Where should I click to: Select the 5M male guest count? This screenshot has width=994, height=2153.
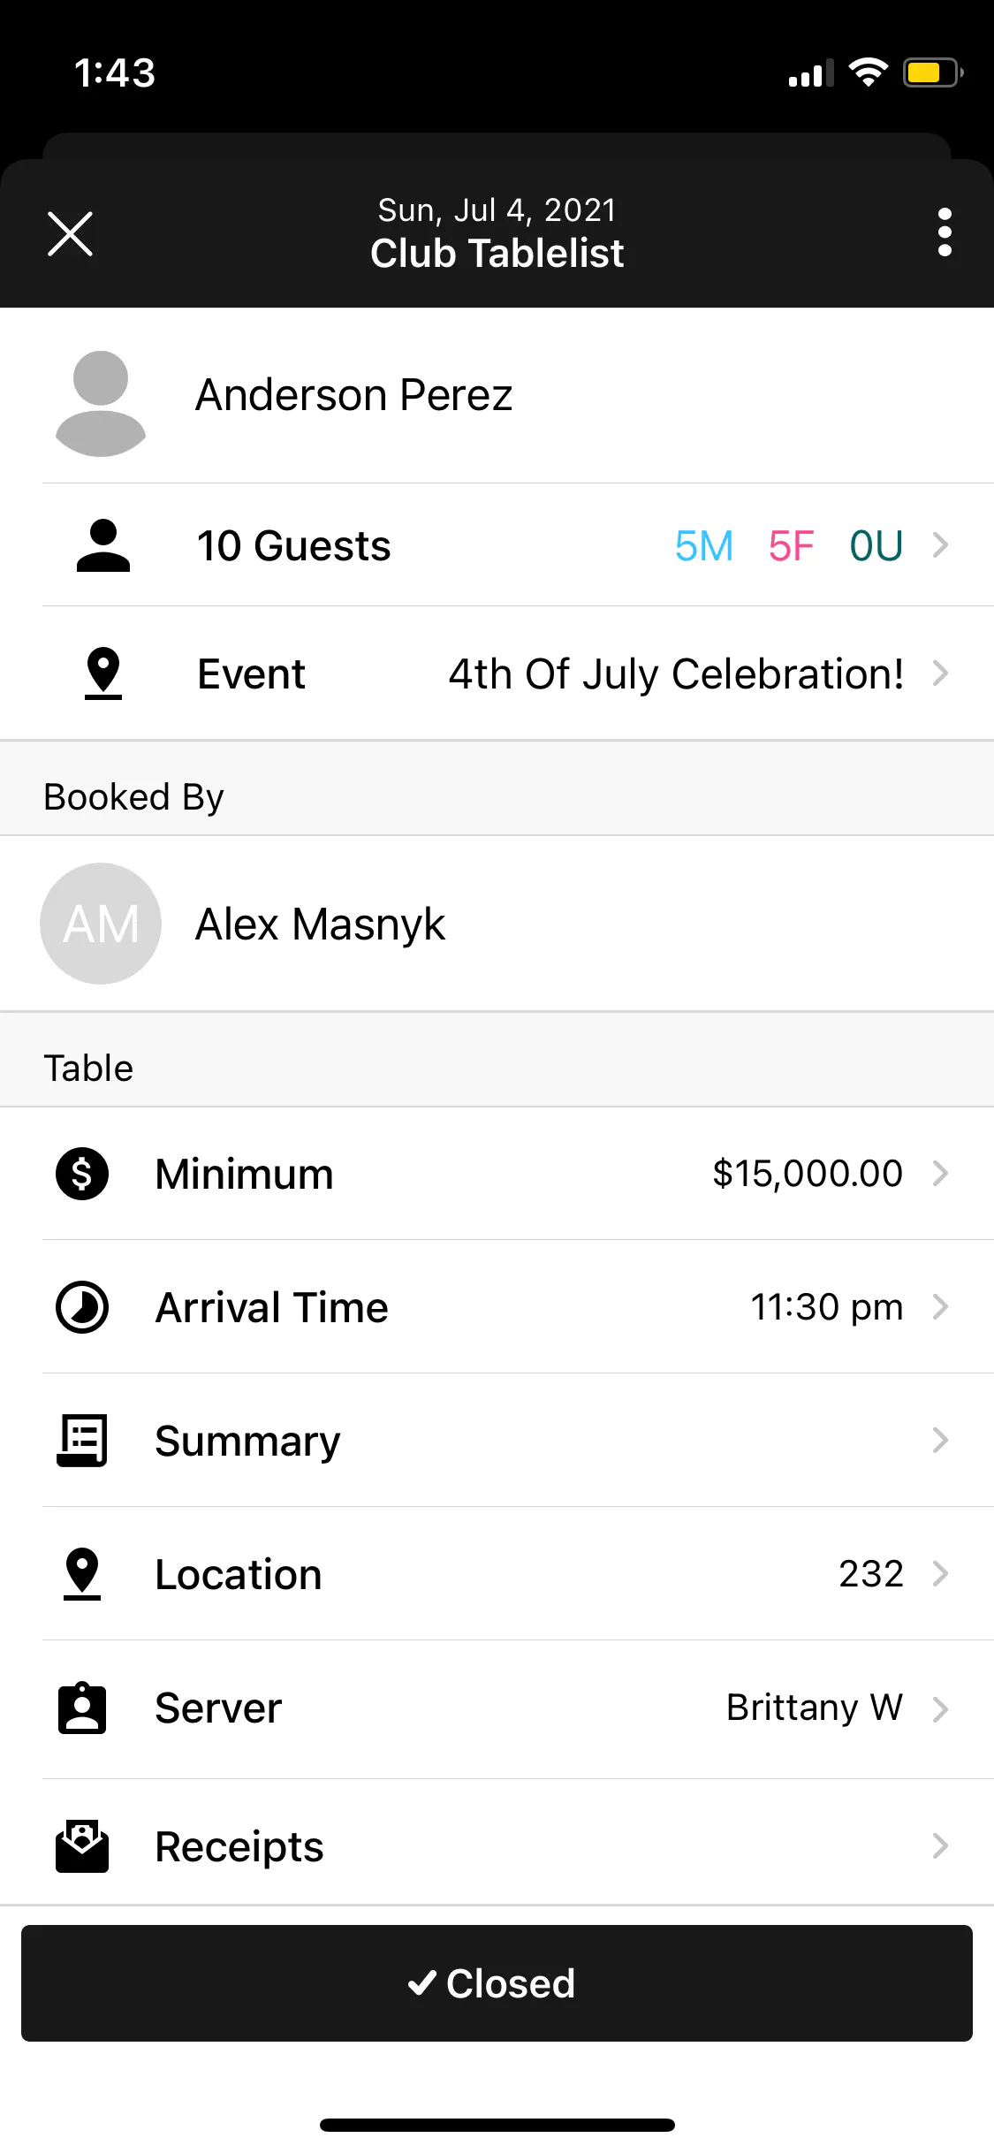coord(704,545)
